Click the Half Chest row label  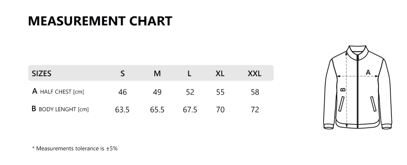coord(58,92)
